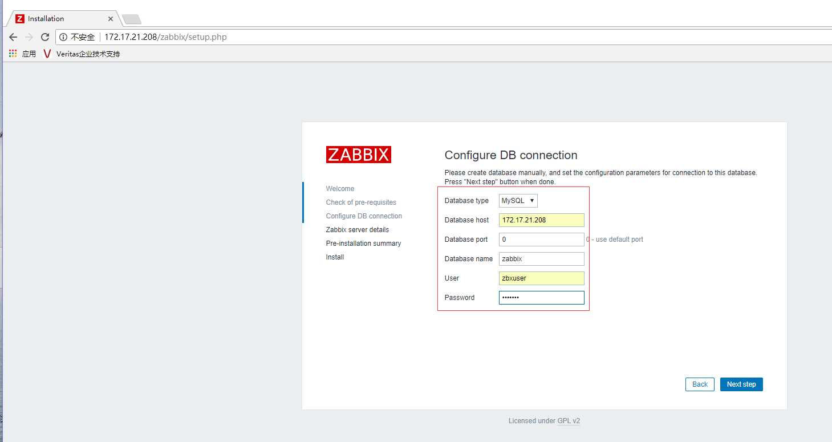Viewport: 832px width, 442px height.
Task: Click the address bar URL
Action: [x=165, y=37]
